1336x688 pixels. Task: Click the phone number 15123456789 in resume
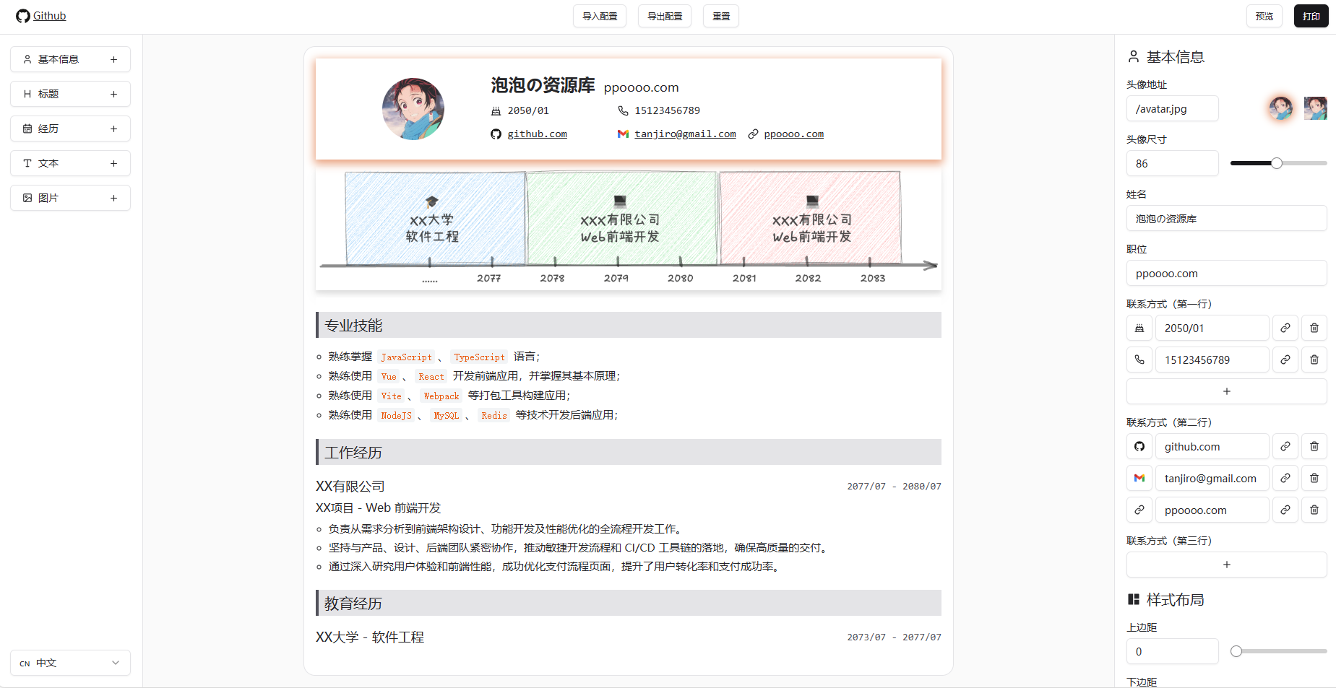[667, 110]
